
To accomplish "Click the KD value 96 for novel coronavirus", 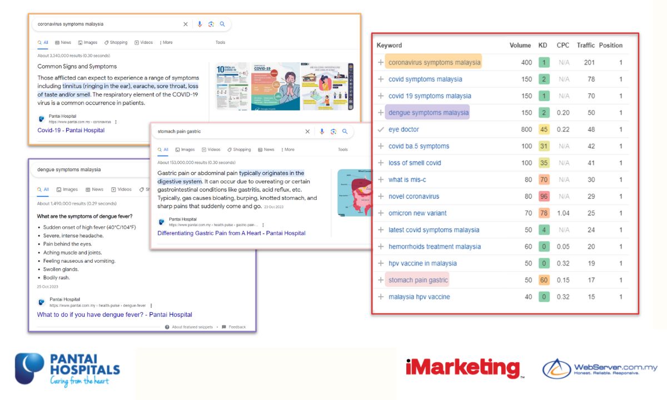I will (x=544, y=197).
